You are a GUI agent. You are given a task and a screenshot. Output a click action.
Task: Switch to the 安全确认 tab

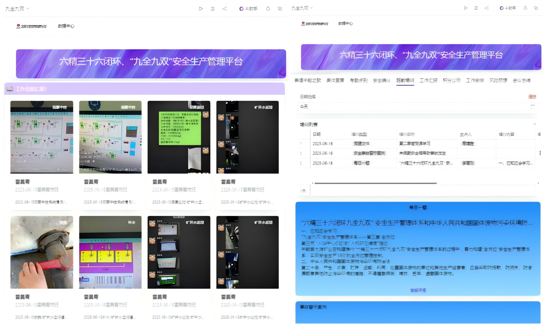click(x=381, y=80)
